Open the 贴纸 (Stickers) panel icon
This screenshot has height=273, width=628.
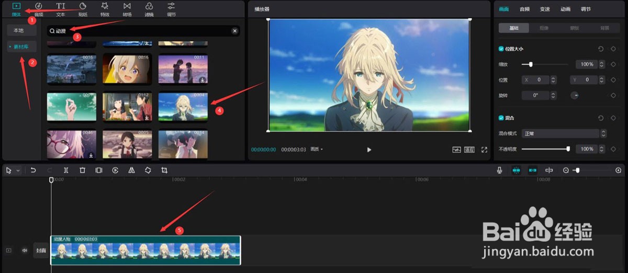click(83, 6)
